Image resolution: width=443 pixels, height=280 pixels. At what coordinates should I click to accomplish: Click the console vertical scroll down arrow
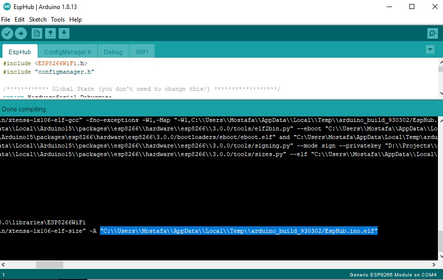click(441, 256)
